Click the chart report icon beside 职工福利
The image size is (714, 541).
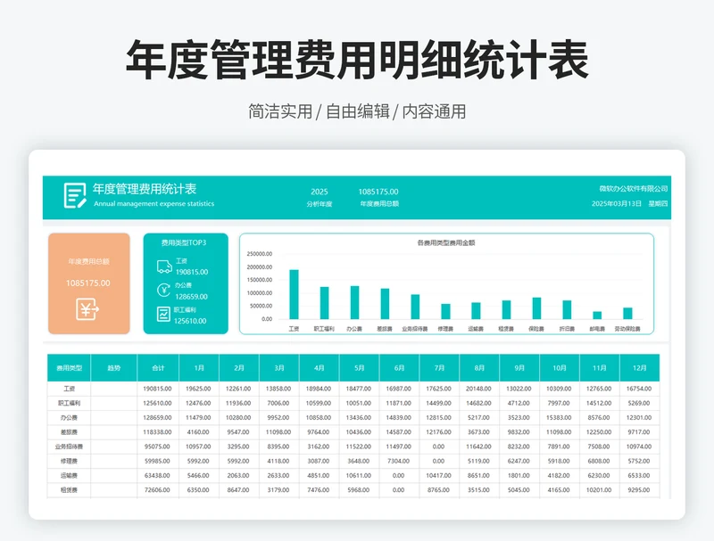[163, 314]
